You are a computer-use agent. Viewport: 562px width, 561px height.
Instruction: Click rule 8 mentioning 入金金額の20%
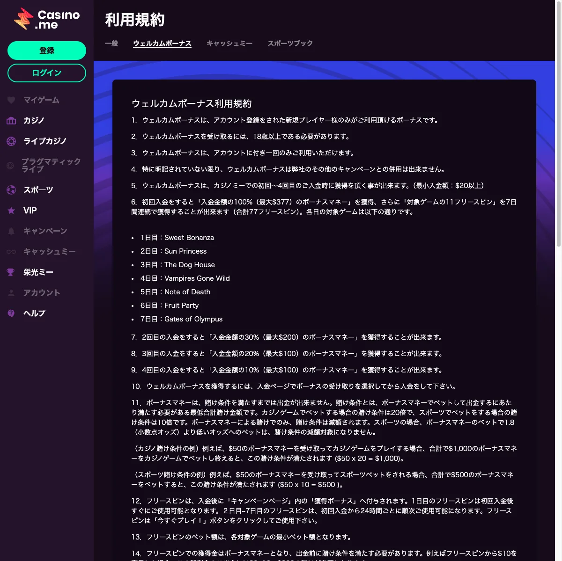287,354
